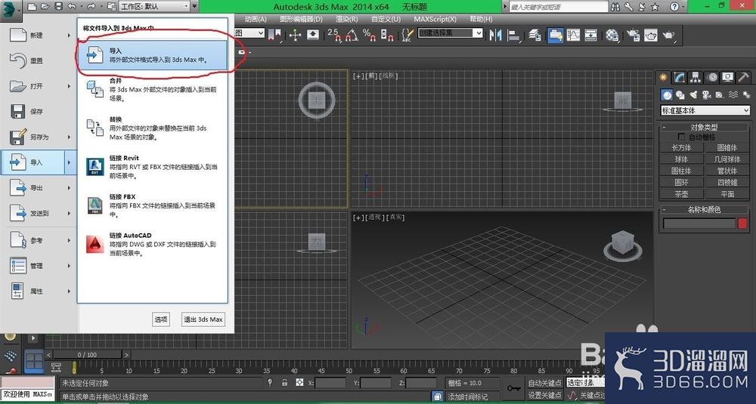
Task: Click the X coordinate input field
Action: pos(330,383)
